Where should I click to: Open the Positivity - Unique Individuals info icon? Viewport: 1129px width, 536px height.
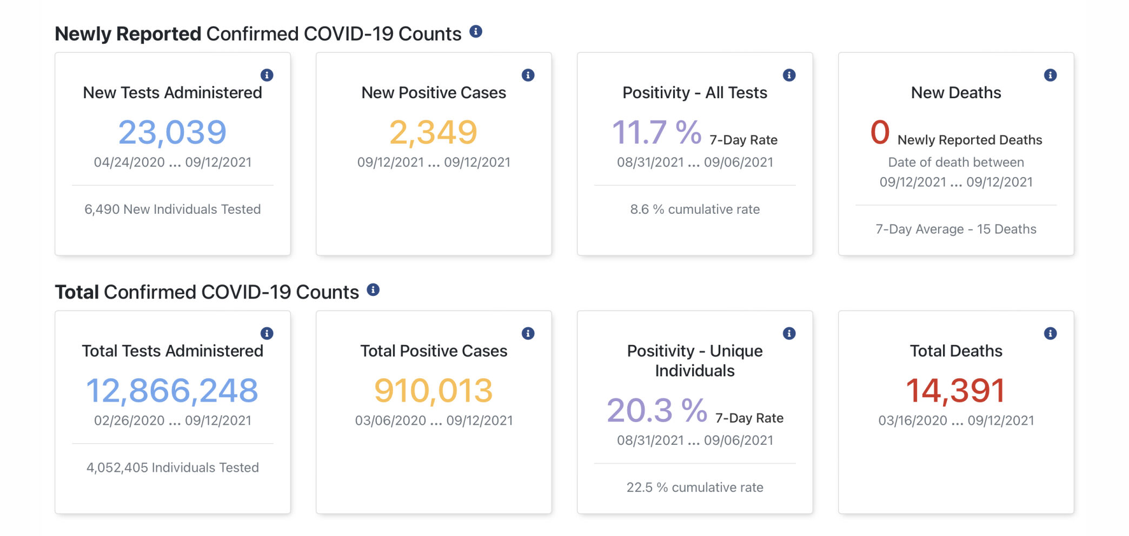click(x=789, y=333)
